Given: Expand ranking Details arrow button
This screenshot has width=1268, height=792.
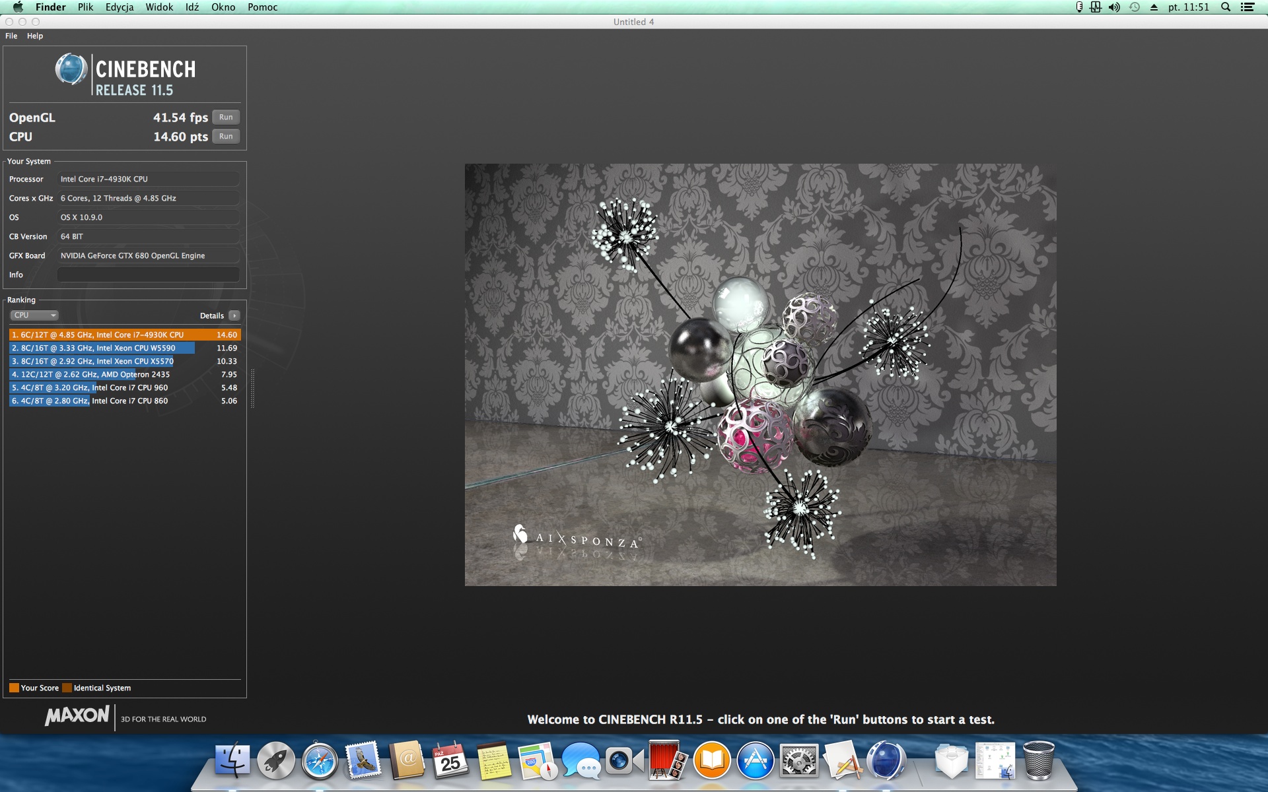Looking at the screenshot, I should click(x=234, y=315).
